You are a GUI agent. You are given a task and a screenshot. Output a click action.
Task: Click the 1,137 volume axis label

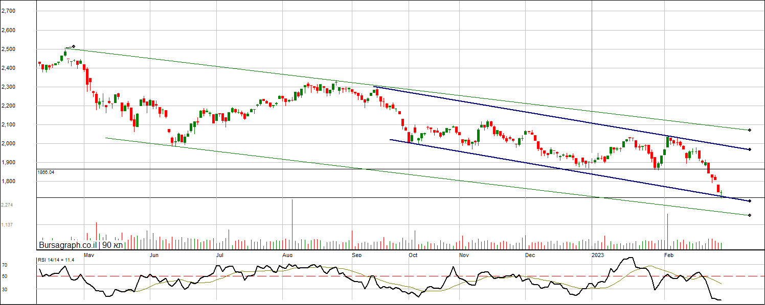7,224
